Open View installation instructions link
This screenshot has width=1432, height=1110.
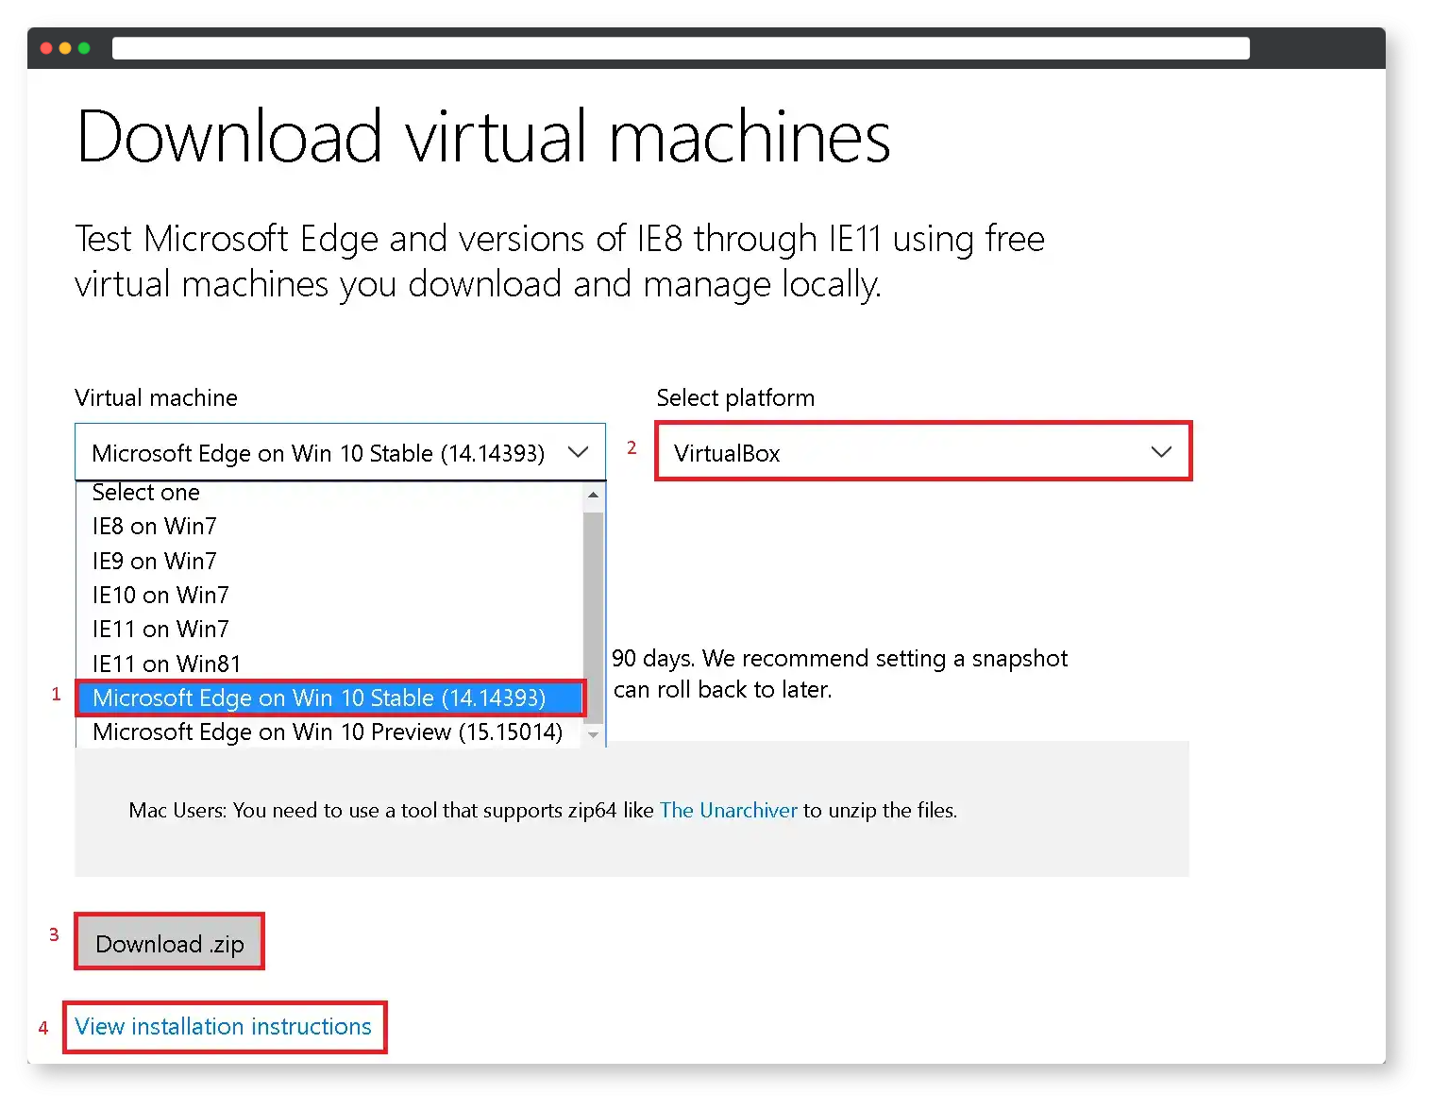pyautogui.click(x=224, y=1026)
